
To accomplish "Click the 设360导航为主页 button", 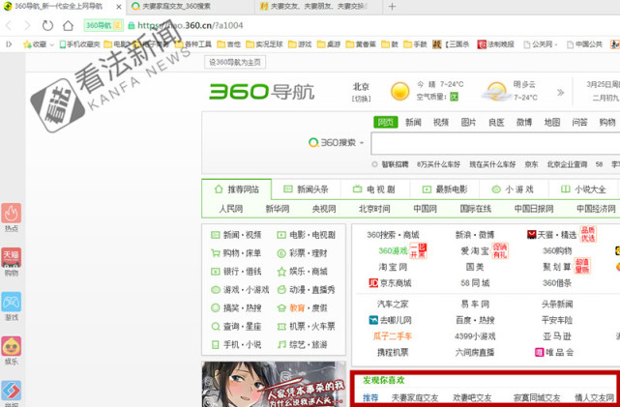I will tap(235, 63).
